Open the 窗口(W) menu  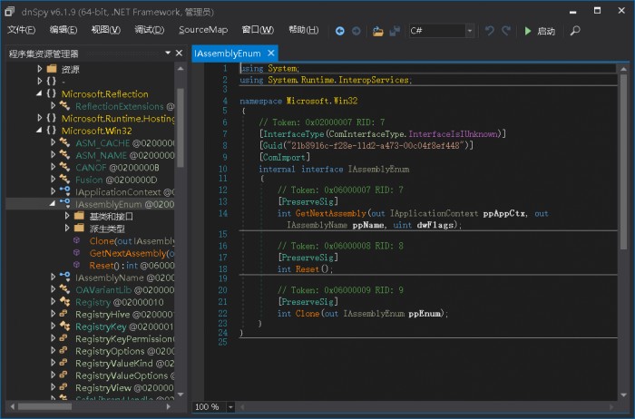[x=258, y=30]
